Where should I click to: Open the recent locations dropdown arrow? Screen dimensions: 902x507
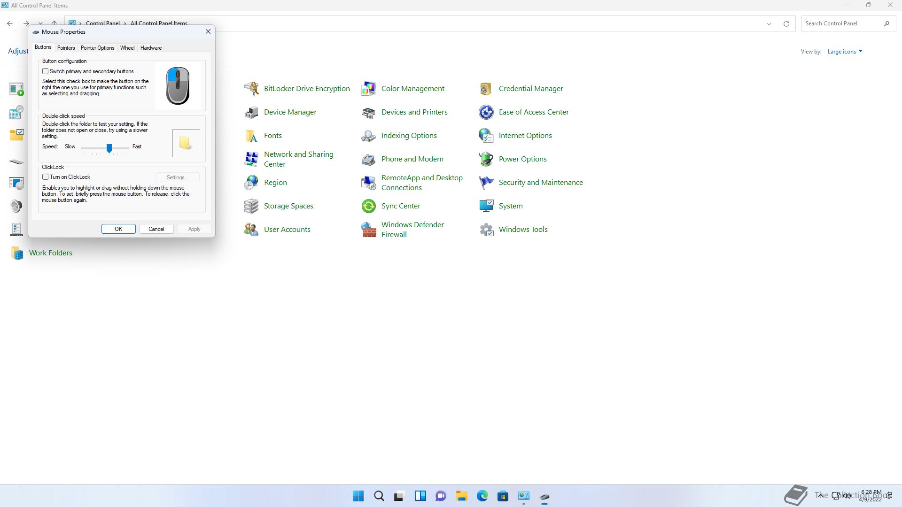41,23
